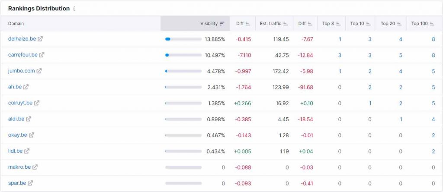
Task: Open the jumbo.com domain link
Action: [22, 71]
